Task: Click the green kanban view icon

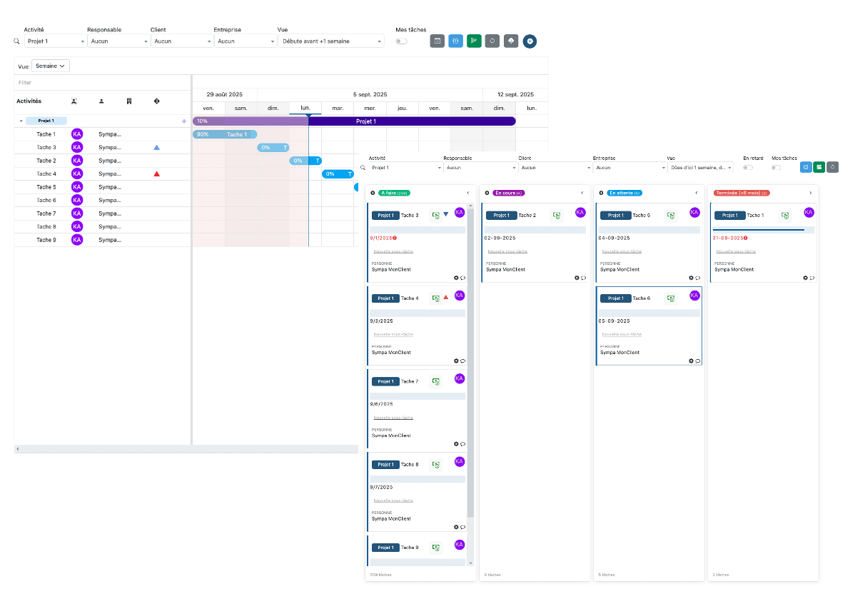Action: [819, 167]
